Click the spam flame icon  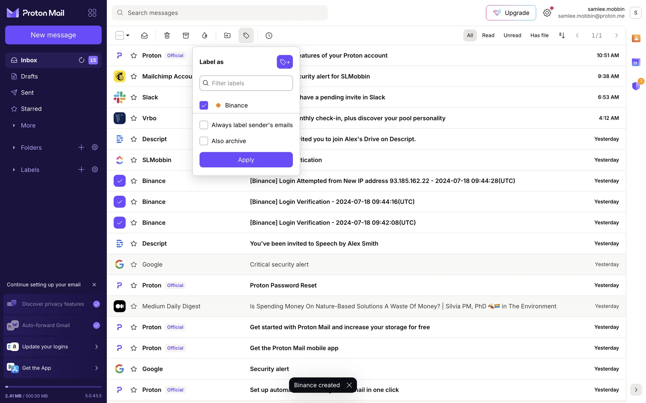[x=205, y=35]
